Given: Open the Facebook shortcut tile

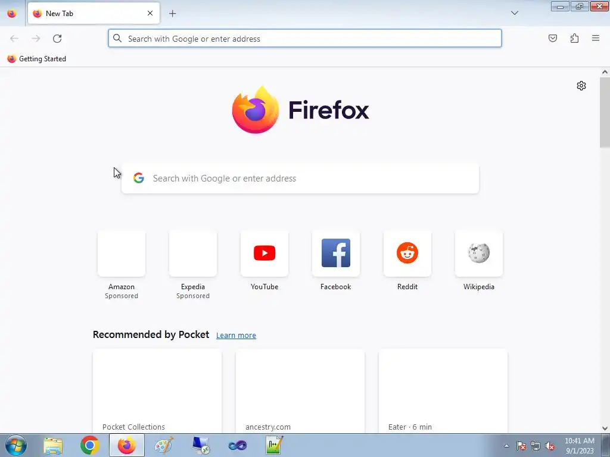Looking at the screenshot, I should point(336,261).
